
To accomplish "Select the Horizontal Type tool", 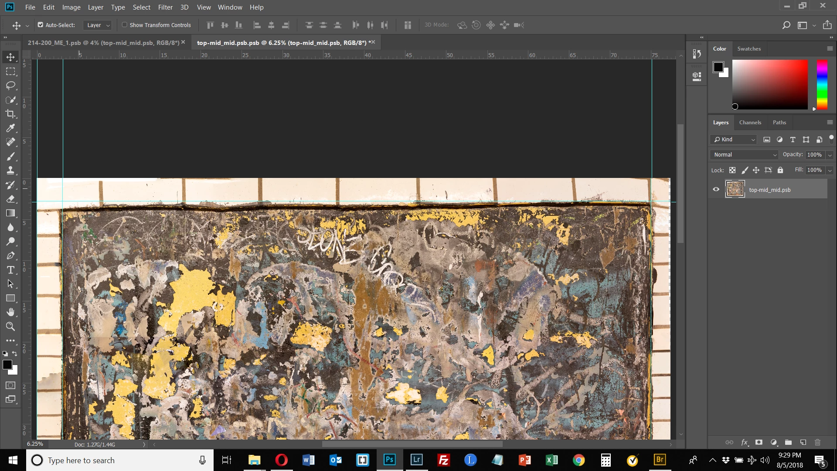I will click(x=10, y=270).
